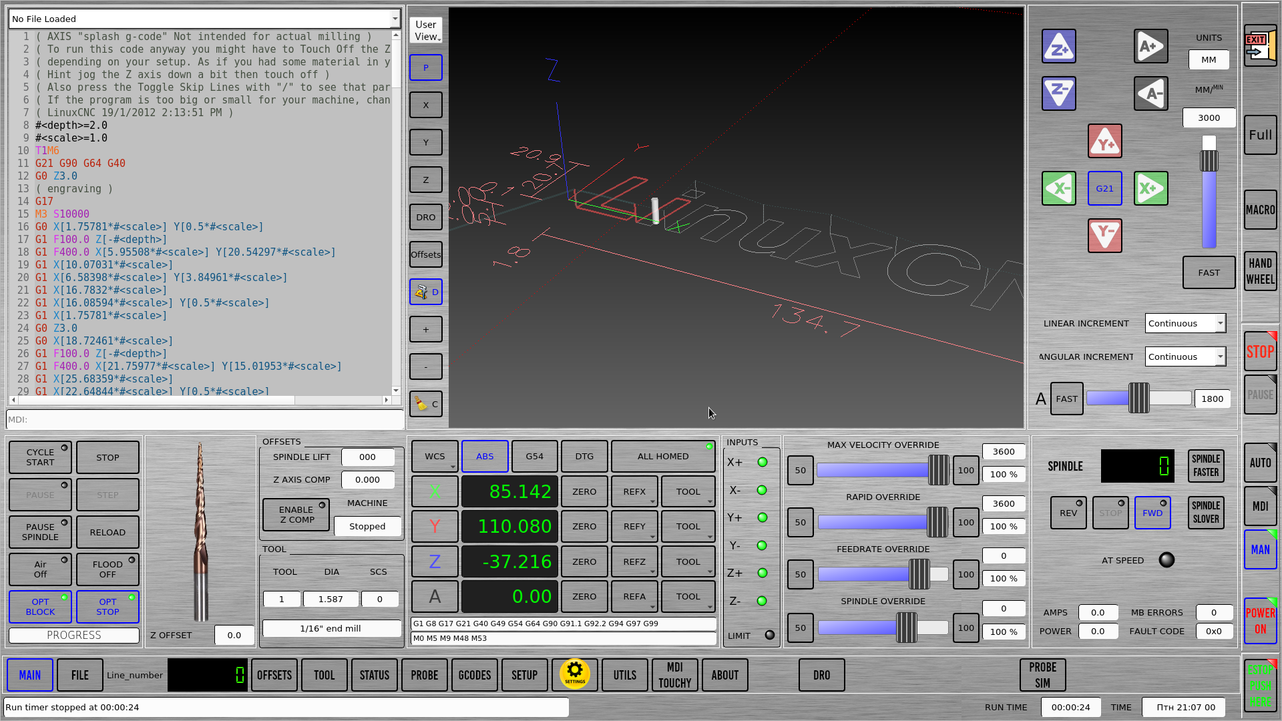Toggle spindle REV direction
Screen dimensions: 1282x721
point(1068,513)
